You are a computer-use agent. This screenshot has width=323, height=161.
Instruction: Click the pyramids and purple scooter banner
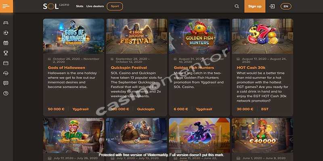[199, 135]
